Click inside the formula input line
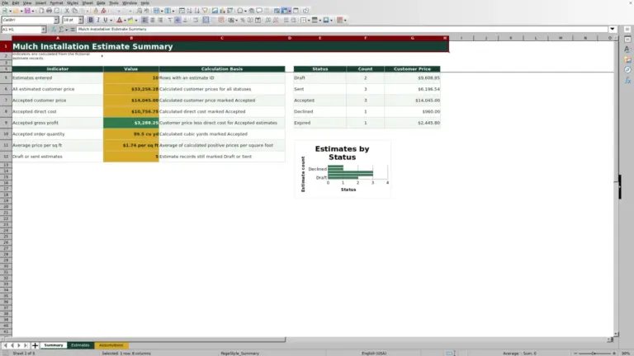634x356 pixels. 342,29
